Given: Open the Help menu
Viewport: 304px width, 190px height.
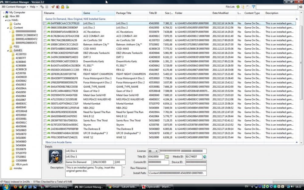Looking at the screenshot, I should pos(33,7).
